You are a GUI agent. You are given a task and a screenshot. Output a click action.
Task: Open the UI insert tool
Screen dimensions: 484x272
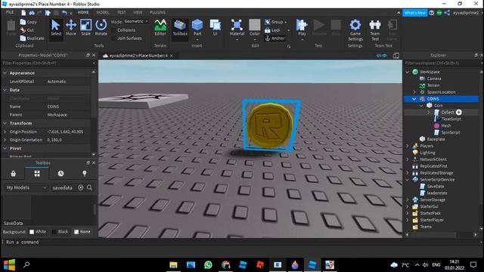[215, 27]
